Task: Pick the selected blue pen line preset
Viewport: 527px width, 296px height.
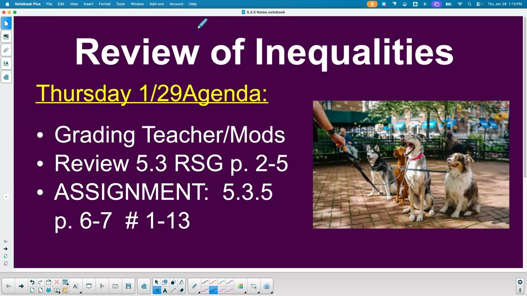Action: pyautogui.click(x=213, y=290)
